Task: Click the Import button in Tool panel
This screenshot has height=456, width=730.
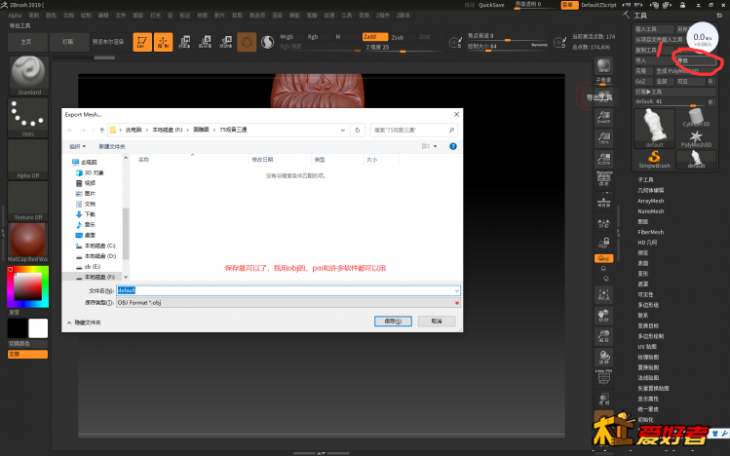Action: [654, 60]
